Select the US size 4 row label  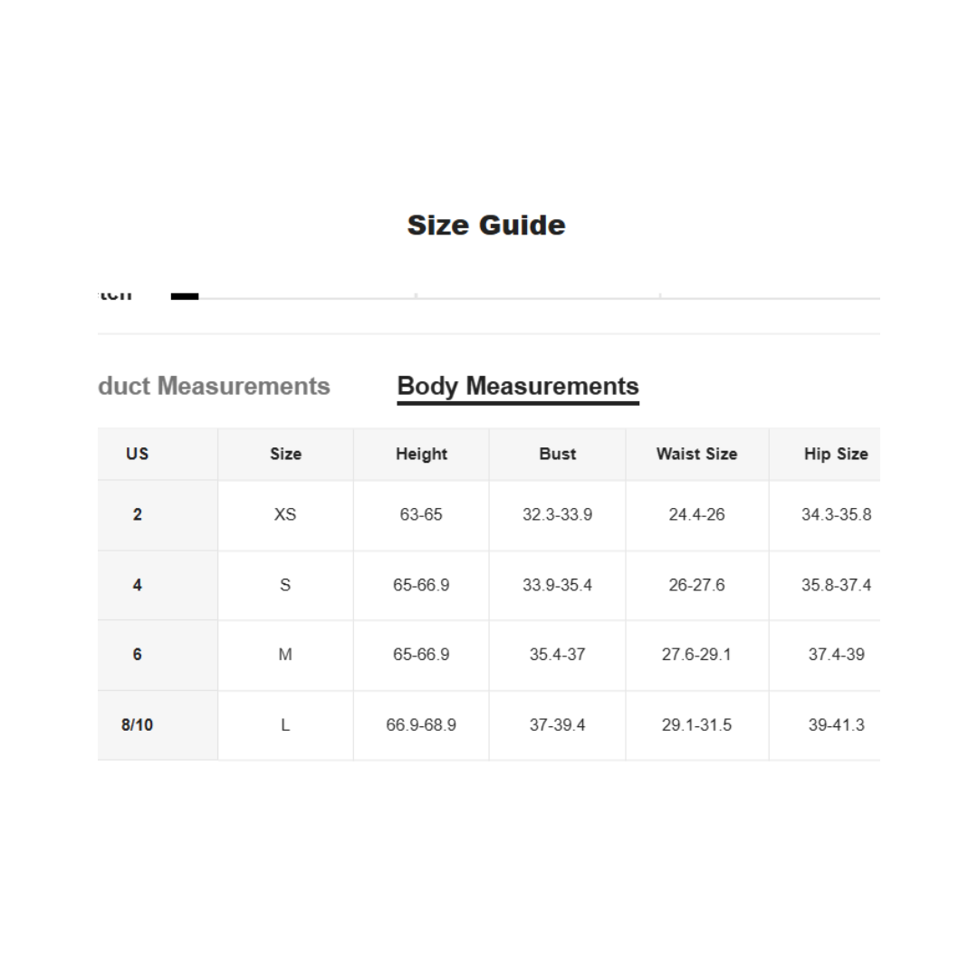(x=138, y=586)
